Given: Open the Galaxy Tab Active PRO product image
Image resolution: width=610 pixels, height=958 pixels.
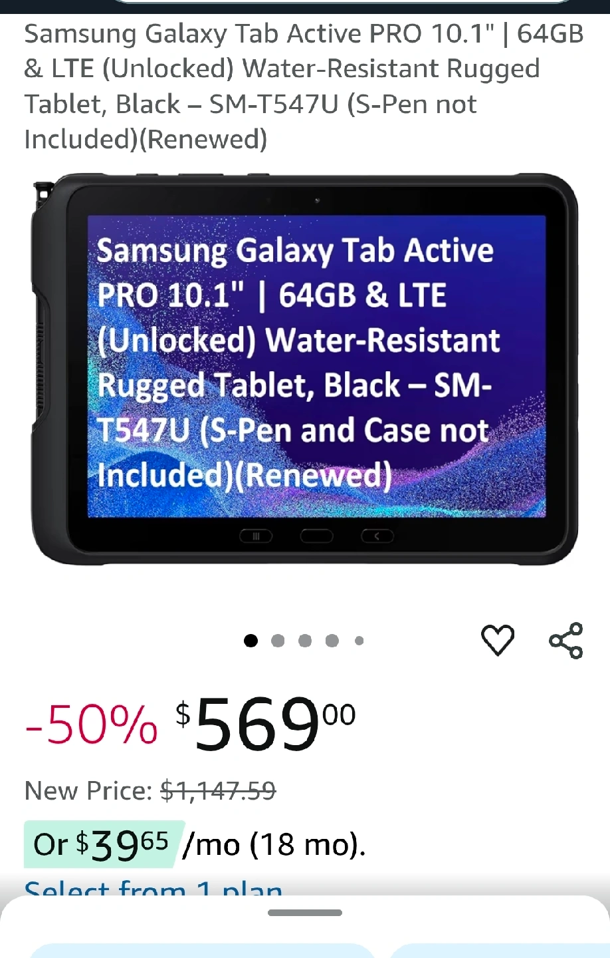Looking at the screenshot, I should click(x=305, y=369).
